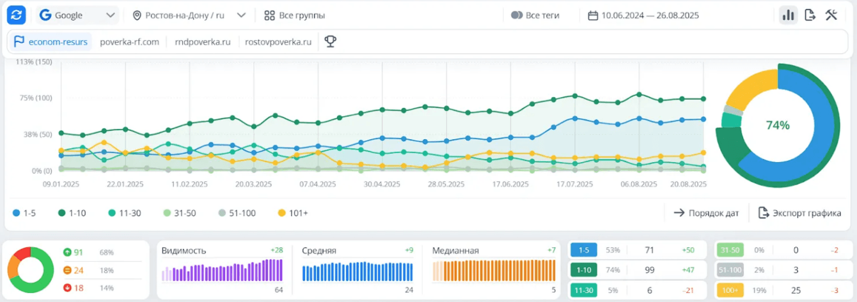The image size is (857, 302).
Task: Hide the 101+ legend series
Action: 293,213
